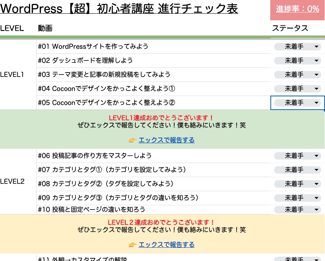Select cell #06 投稿記事の作り方をマスターしよう
Screen dimensions: 325x261
(x=153, y=156)
